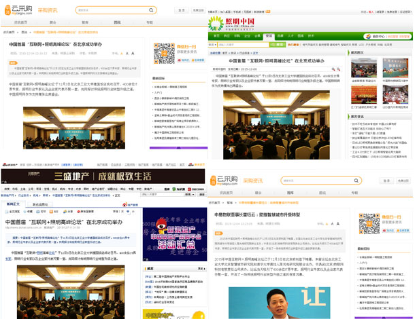Viewport: 415px width, 319px height.
Task: Select largest font-size A on forum article
Action: pyautogui.click(x=133, y=54)
